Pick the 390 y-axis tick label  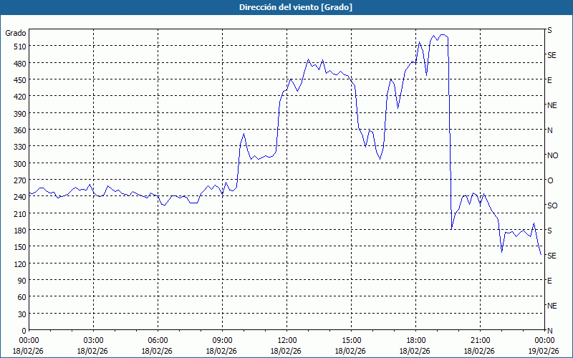click(x=20, y=114)
